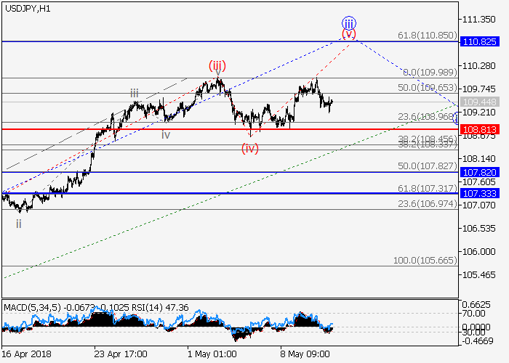509x363 pixels.
Task: Click the red (iv) wave label
Action: 250,149
